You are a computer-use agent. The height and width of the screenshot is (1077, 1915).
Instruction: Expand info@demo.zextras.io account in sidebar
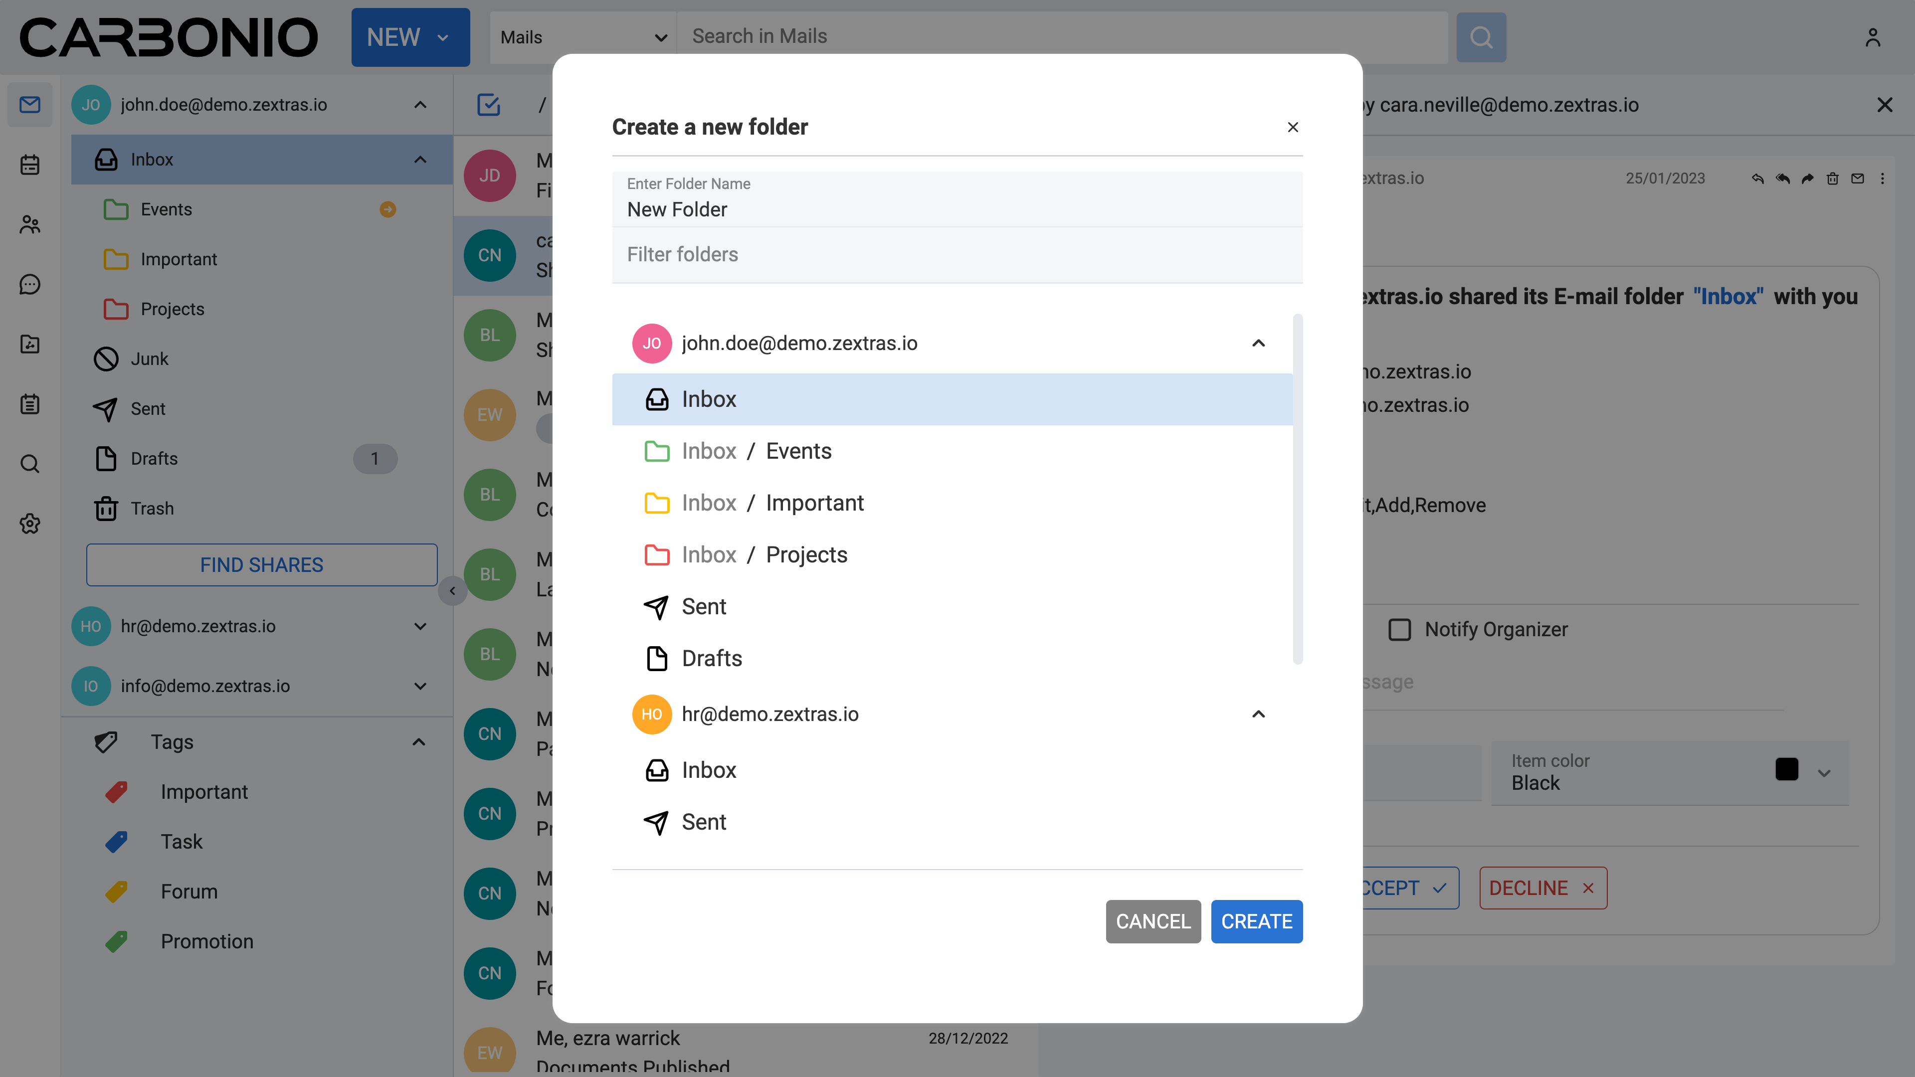pos(420,686)
